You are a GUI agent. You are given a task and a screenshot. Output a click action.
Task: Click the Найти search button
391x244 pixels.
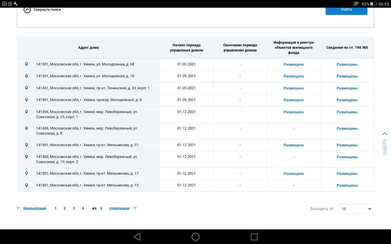[346, 10]
